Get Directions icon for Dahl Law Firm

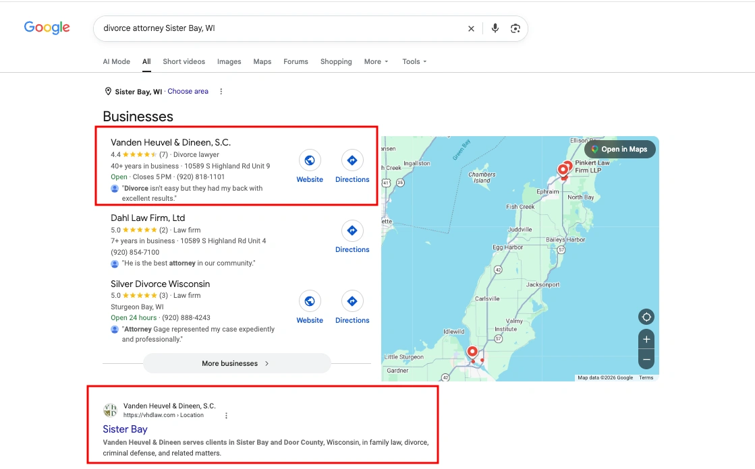(352, 230)
